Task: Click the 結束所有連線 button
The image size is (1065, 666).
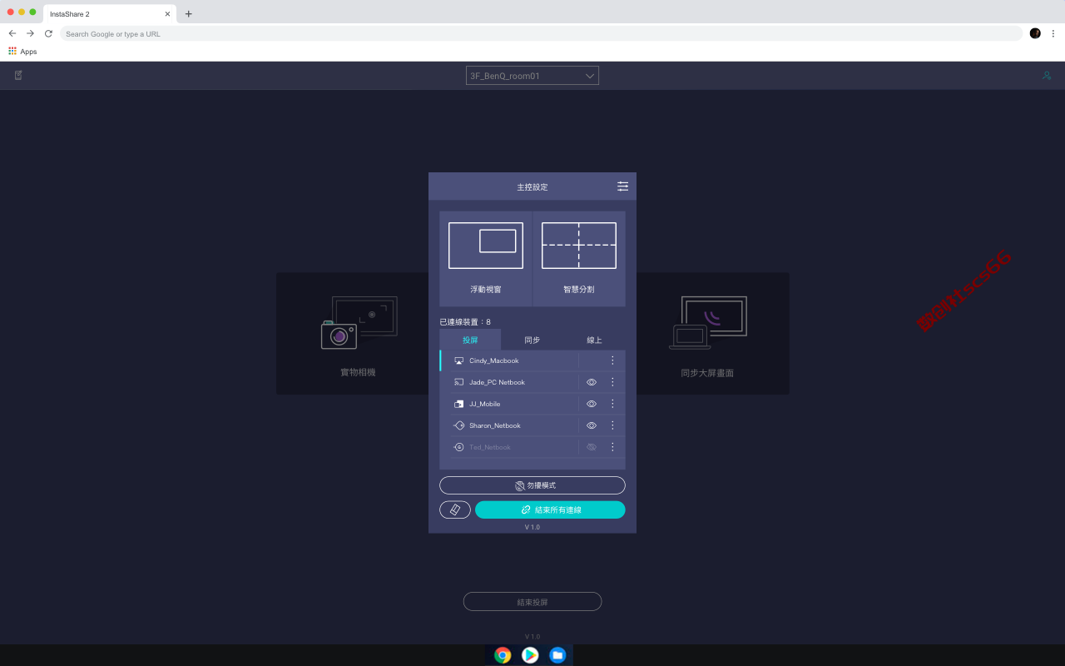Action: (550, 509)
